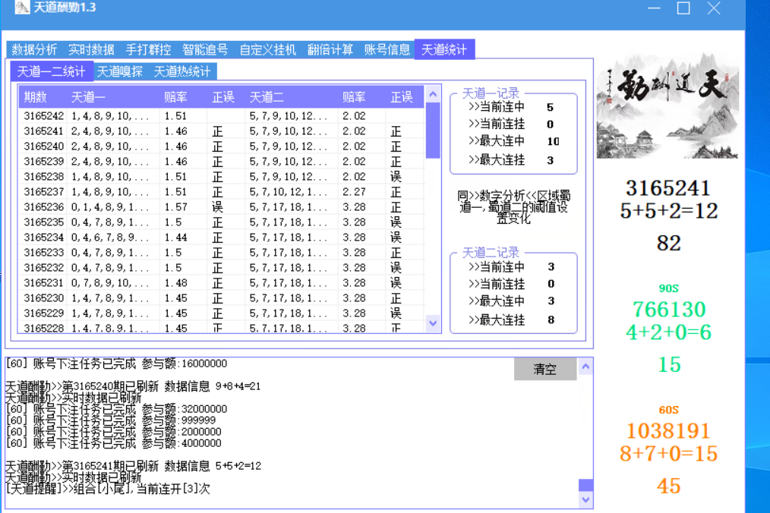This screenshot has width=770, height=513.
Task: Go to the 自定义挂机 tab
Action: 267,49
